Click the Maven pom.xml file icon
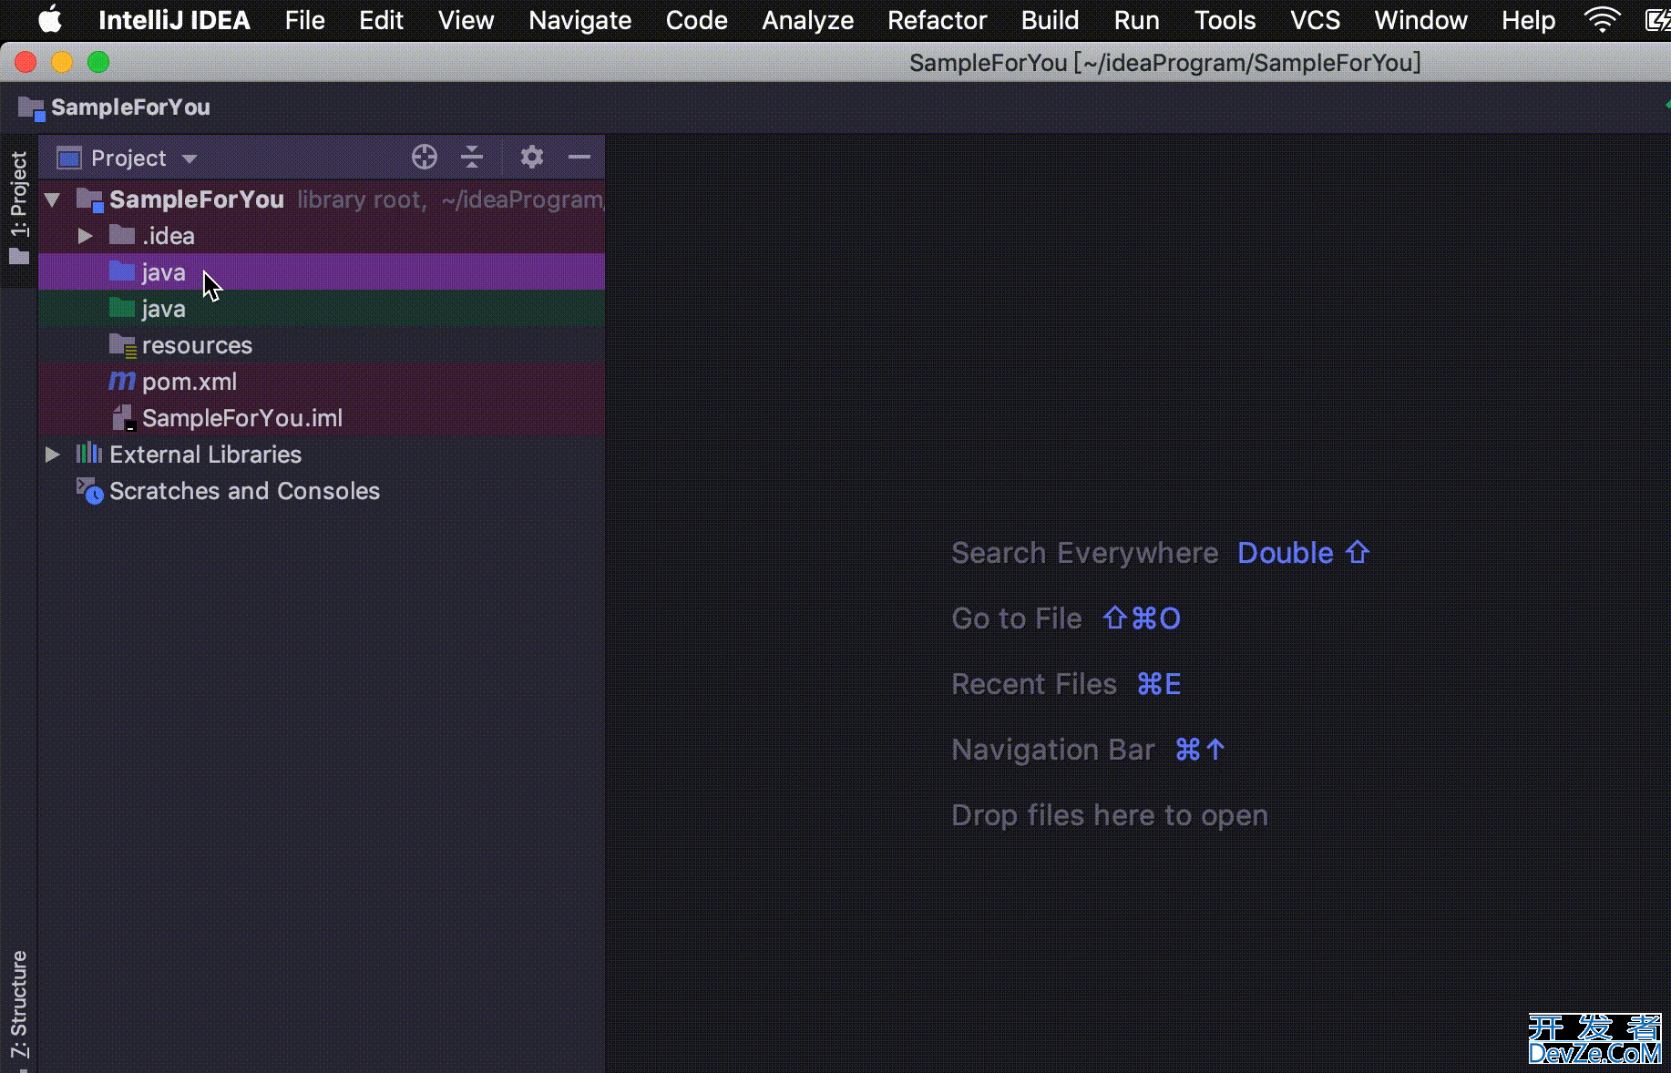Viewport: 1671px width, 1073px height. [x=121, y=382]
